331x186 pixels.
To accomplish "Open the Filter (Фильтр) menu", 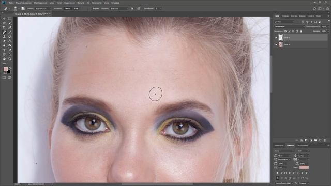I will point(81,3).
